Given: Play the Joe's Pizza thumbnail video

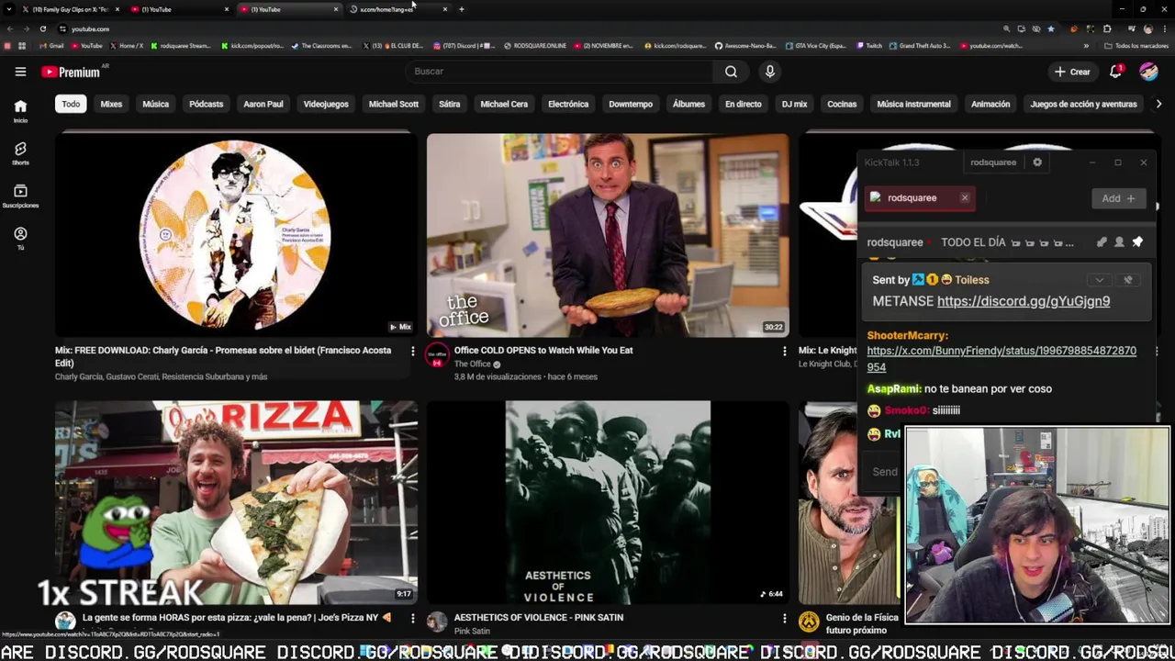Looking at the screenshot, I should click(236, 502).
